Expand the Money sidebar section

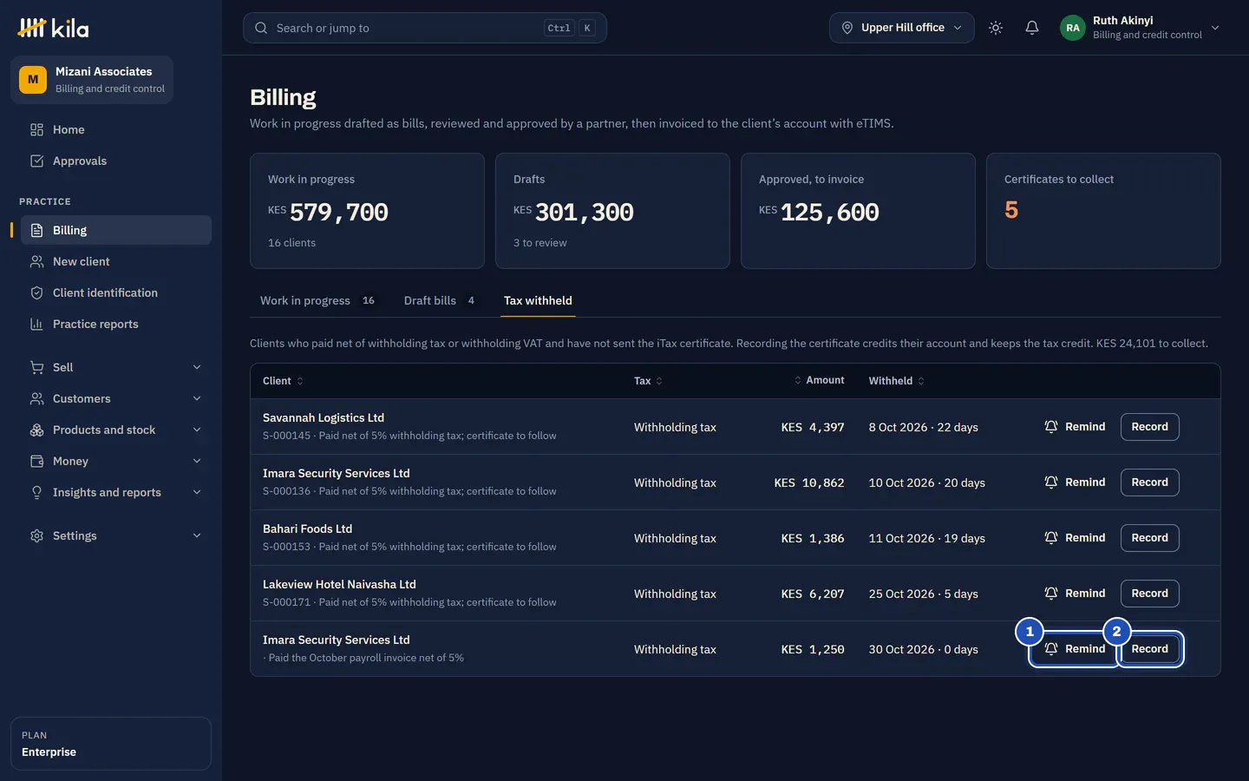click(x=116, y=461)
